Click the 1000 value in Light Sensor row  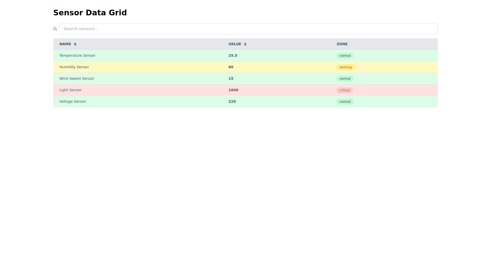coord(233,90)
